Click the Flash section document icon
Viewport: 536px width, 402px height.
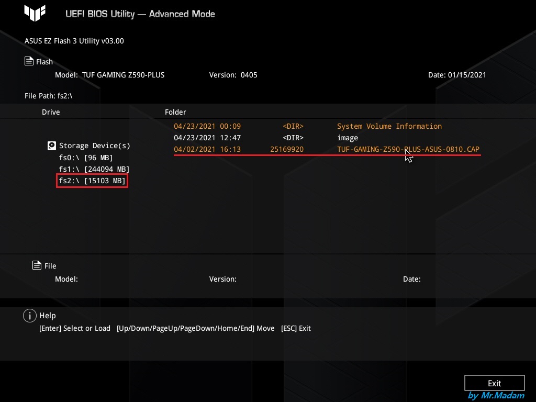coord(29,61)
